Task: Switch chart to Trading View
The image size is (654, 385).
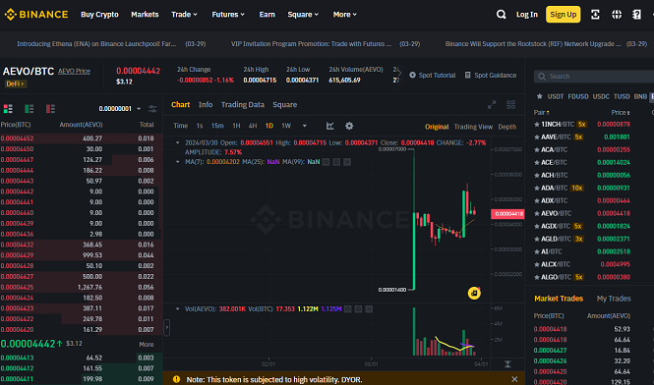Action: point(473,127)
